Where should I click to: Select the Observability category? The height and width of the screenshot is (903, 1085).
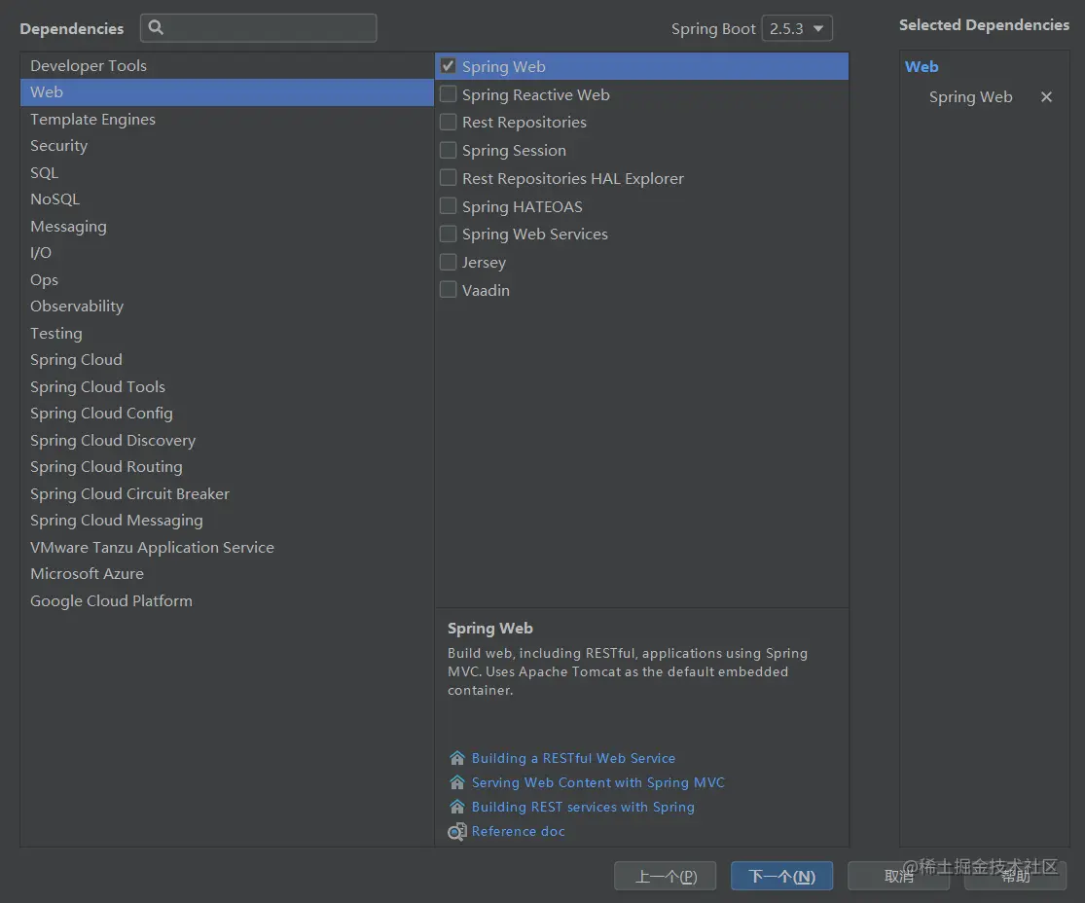pos(227,307)
